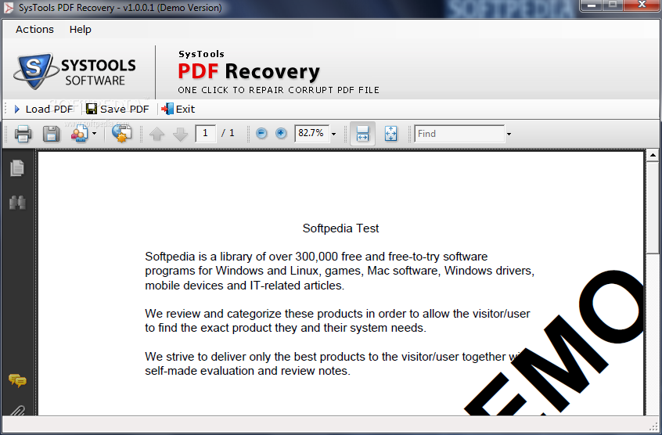Open the binoculars search panel in the sidebar
This screenshot has height=435, width=662.
click(x=17, y=203)
